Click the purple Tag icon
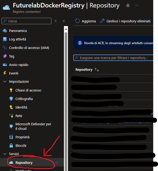 [x=5, y=56]
